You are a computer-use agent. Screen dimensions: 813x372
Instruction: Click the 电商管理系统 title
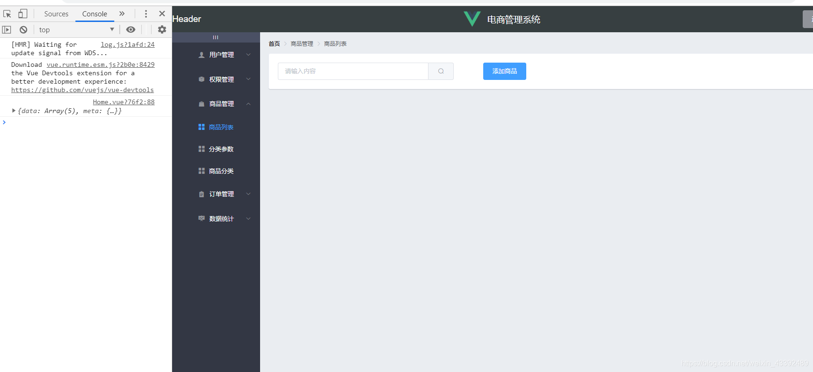[x=514, y=19]
